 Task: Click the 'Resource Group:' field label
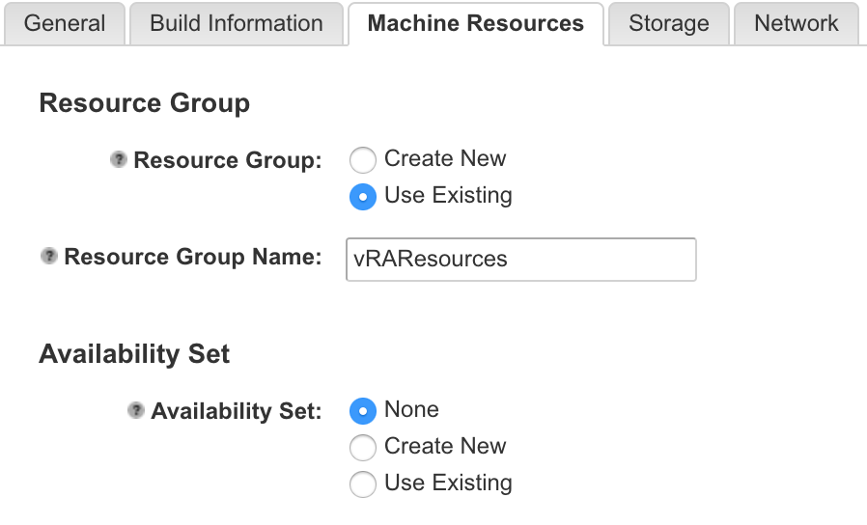[x=227, y=160]
